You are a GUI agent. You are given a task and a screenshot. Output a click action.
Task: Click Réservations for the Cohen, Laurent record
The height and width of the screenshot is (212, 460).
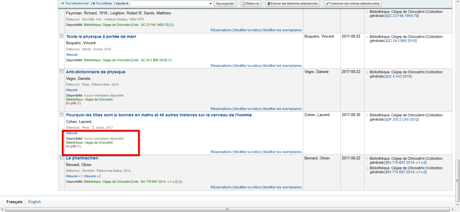[x=221, y=152]
